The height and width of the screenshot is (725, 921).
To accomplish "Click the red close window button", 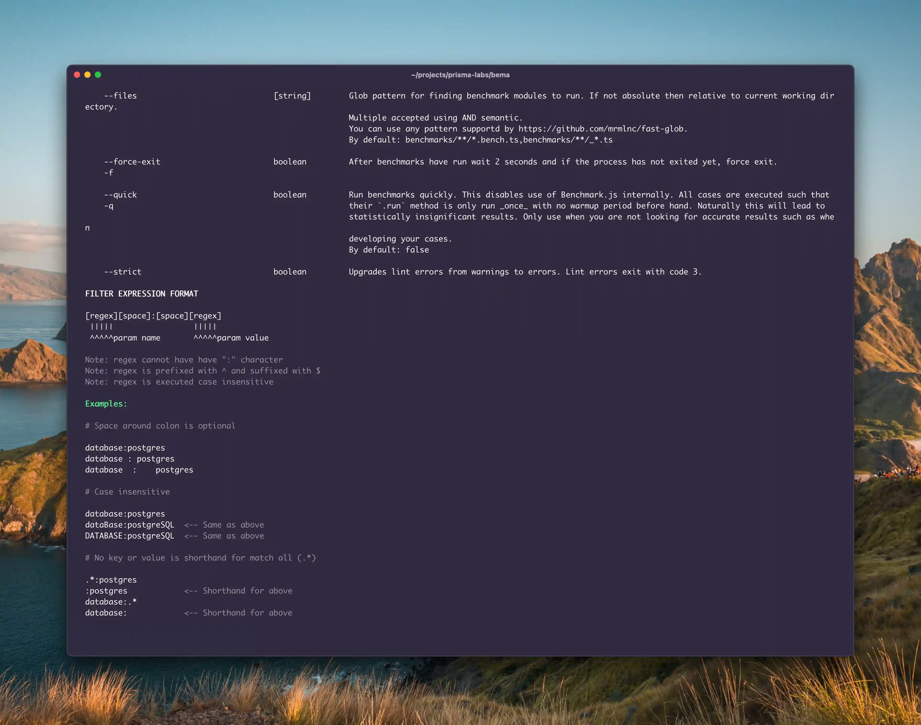I will [x=77, y=75].
